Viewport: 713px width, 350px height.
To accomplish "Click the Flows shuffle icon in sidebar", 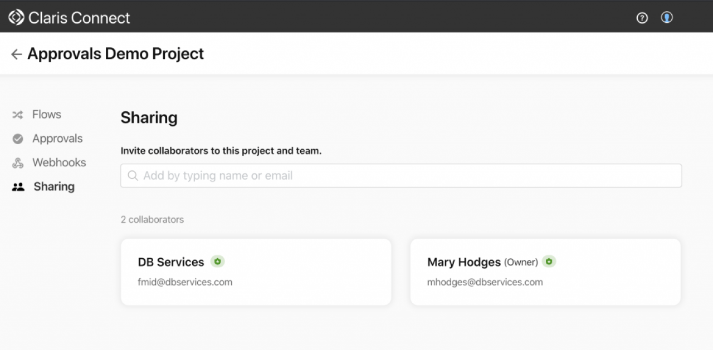I will 18,115.
